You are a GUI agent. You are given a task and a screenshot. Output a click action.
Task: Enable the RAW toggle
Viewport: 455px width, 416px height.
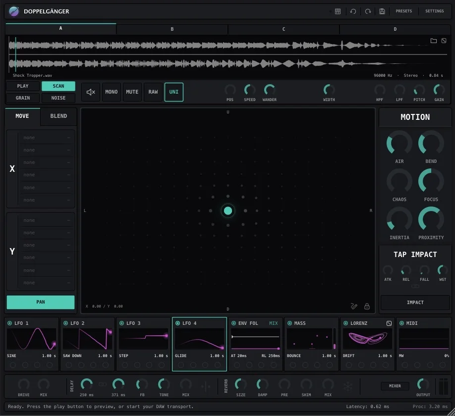pyautogui.click(x=153, y=92)
